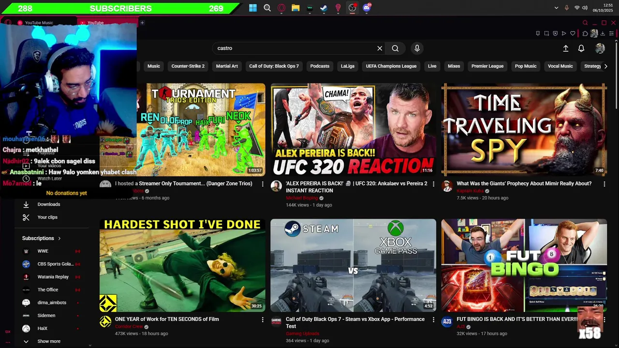Screen dimensions: 619x348
Task: Play the Time Traveling Spy thumbnail
Action: click(524, 130)
